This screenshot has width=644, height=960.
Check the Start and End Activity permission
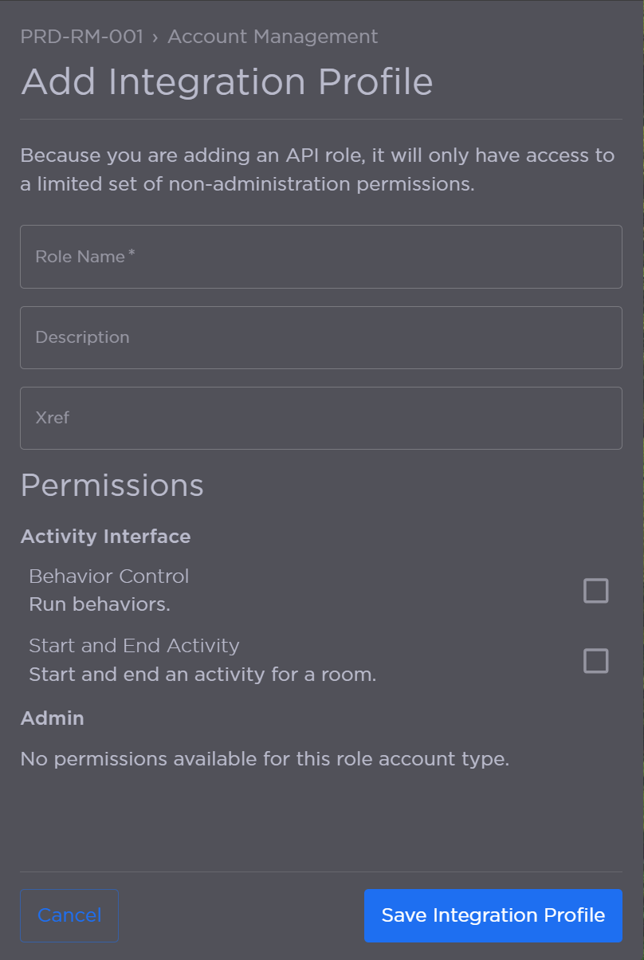point(595,660)
